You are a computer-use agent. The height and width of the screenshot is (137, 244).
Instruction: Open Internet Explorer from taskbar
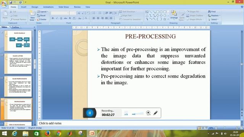(14, 134)
